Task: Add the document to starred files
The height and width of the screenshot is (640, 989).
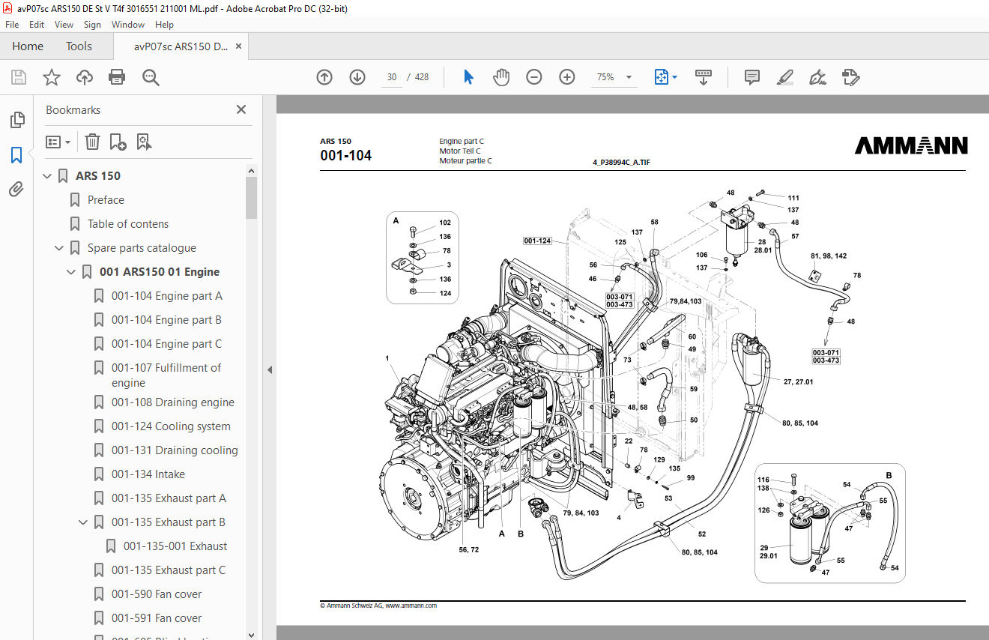Action: 52,77
